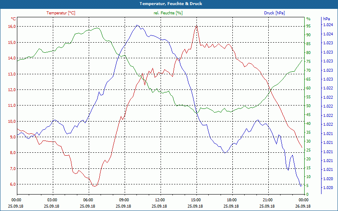338x211 pixels.
Task: Click the "20" humidity axis value
Action: pyautogui.click(x=308, y=159)
